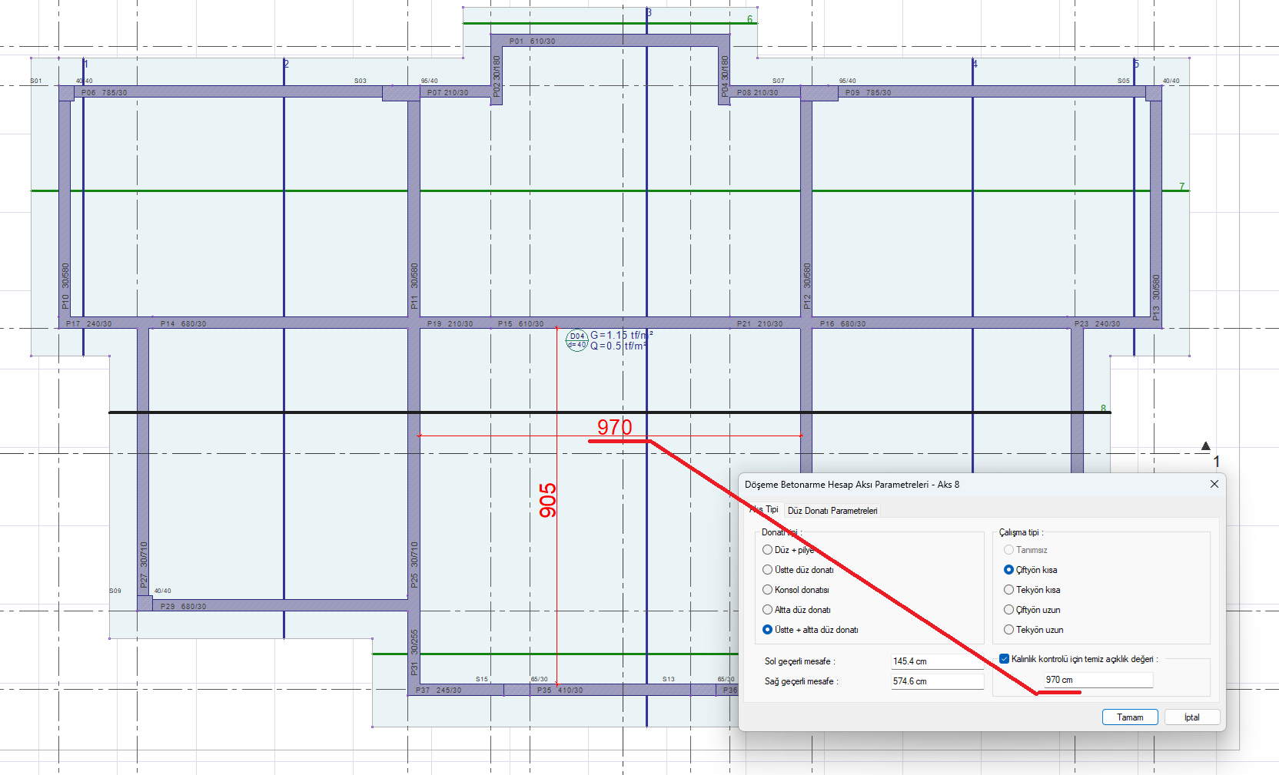Select the Tekyön uzun radio button
The height and width of the screenshot is (775, 1279).
(1009, 630)
